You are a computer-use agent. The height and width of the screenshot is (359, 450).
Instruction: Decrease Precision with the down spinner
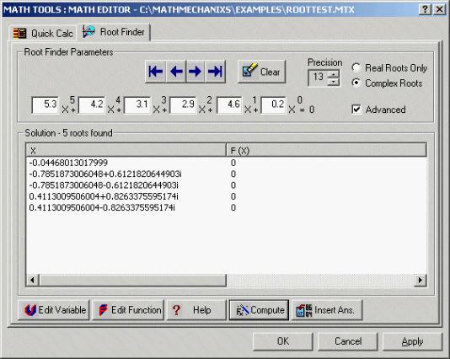[333, 82]
